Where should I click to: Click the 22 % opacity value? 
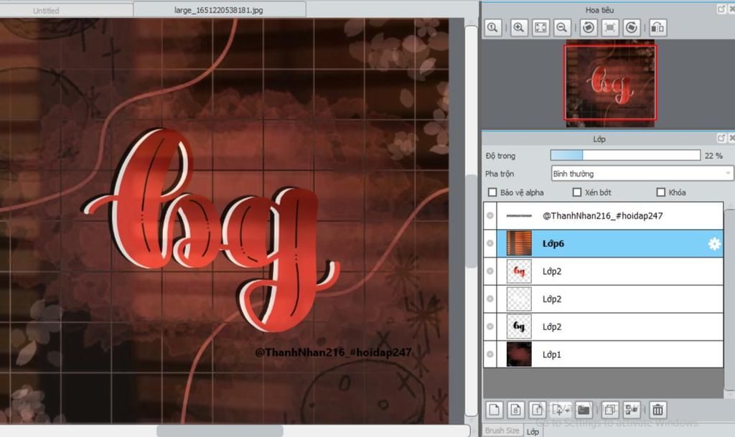(713, 156)
